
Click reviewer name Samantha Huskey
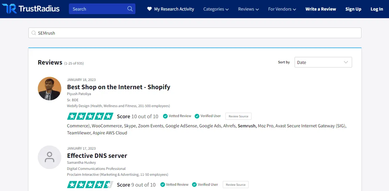click(x=81, y=163)
